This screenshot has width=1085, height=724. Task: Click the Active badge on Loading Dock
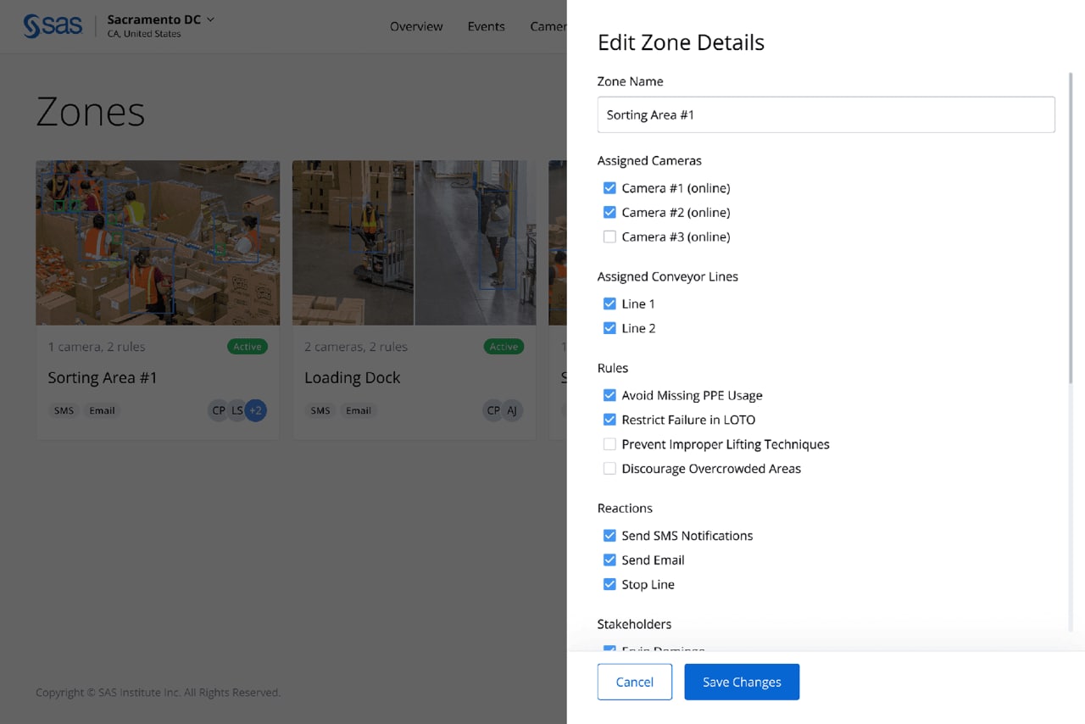tap(504, 346)
